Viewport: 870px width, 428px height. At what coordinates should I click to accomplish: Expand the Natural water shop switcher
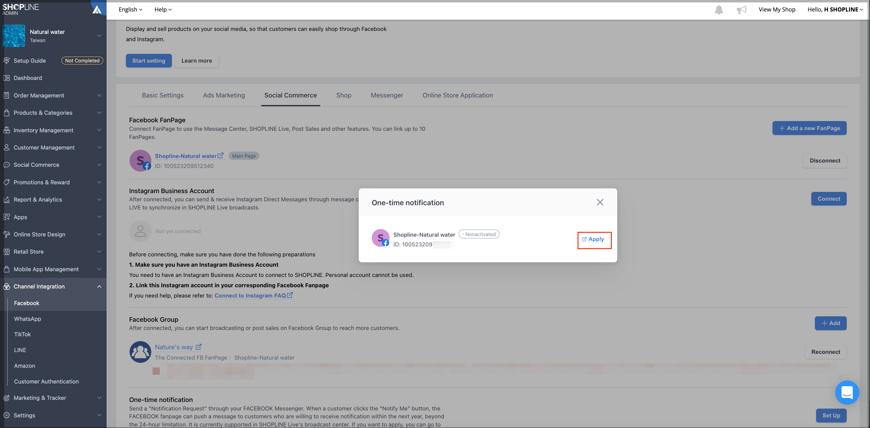click(x=99, y=36)
